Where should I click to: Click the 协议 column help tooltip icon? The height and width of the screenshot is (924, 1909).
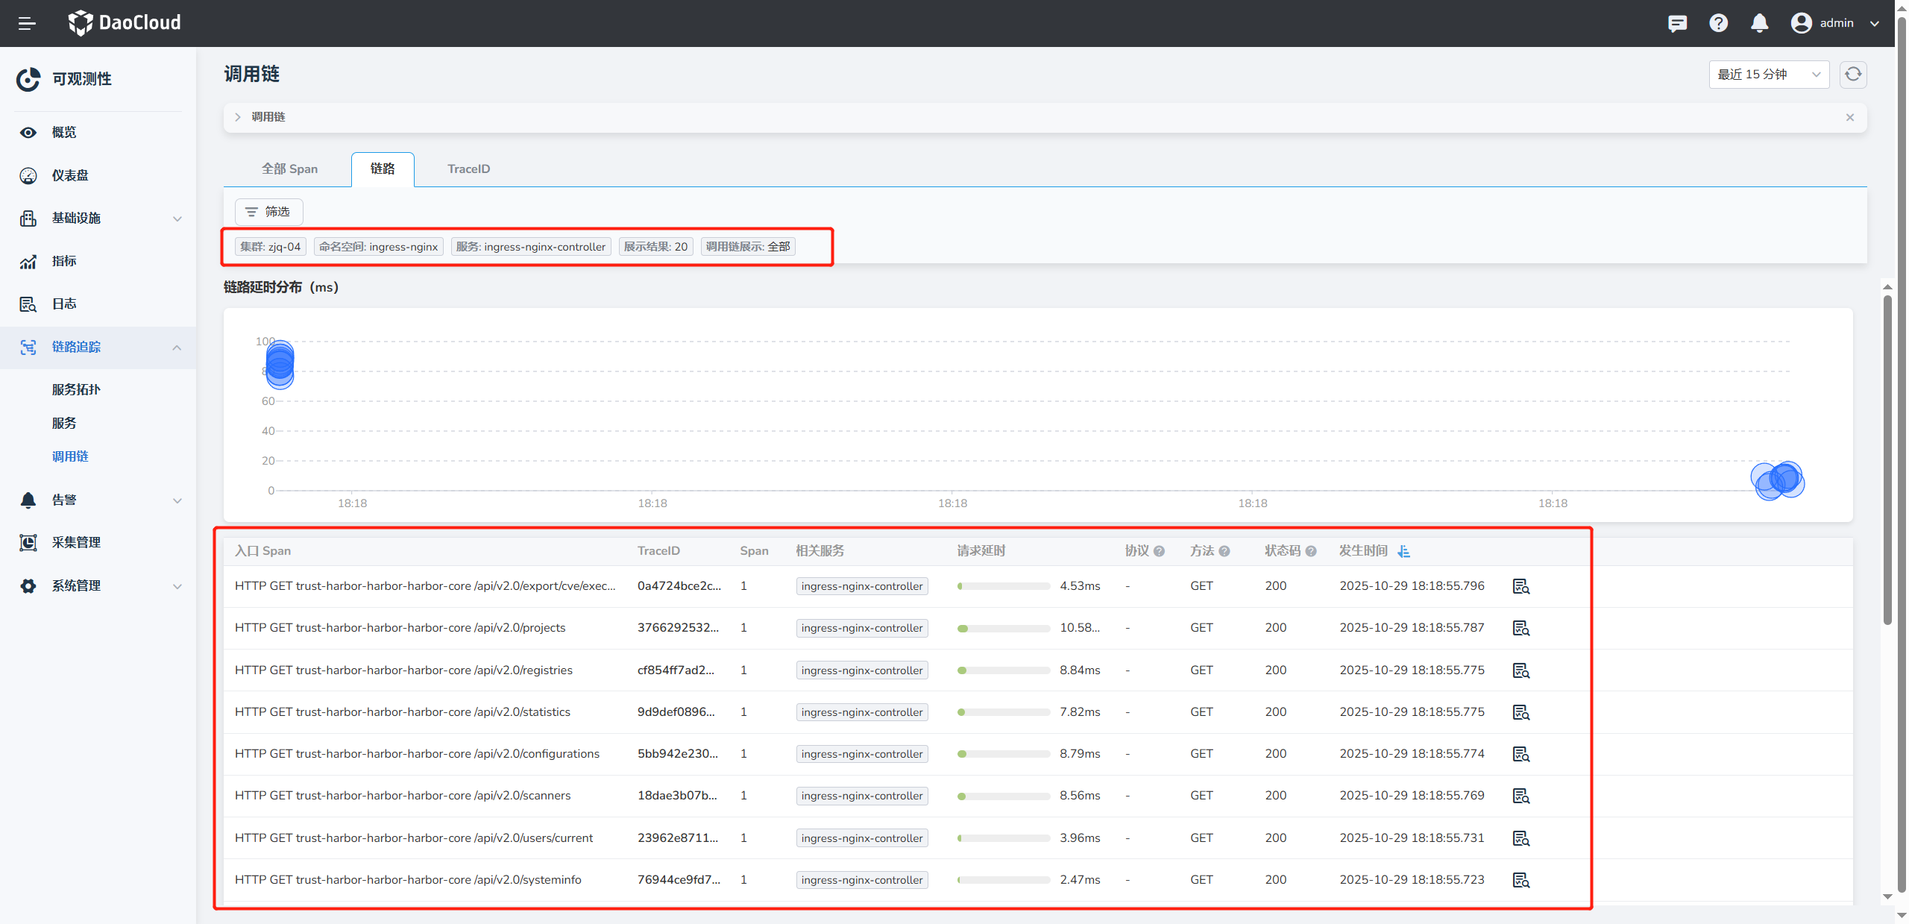pos(1158,550)
